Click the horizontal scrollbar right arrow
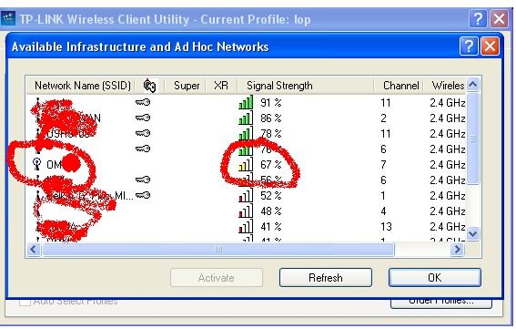This screenshot has height=329, width=516. 457,250
